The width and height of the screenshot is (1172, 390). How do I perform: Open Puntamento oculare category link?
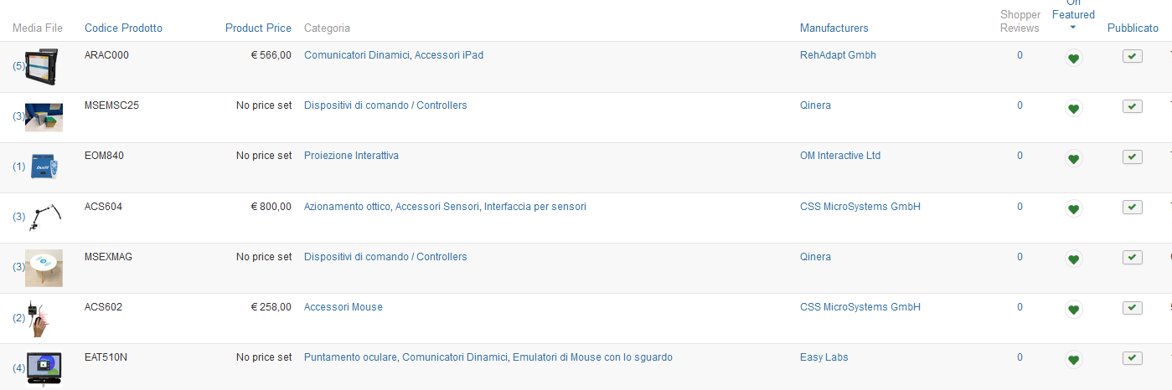pyautogui.click(x=350, y=357)
